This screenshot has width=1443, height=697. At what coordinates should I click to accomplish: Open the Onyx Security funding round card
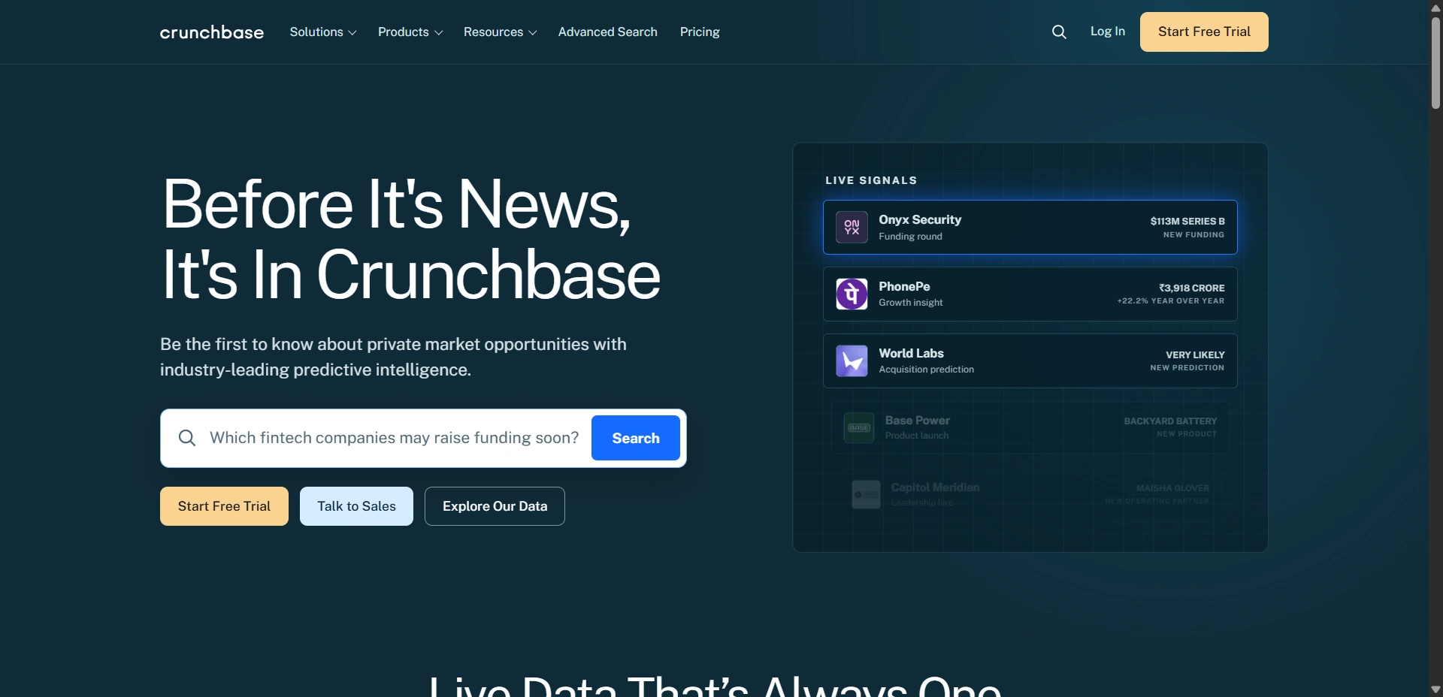1030,227
